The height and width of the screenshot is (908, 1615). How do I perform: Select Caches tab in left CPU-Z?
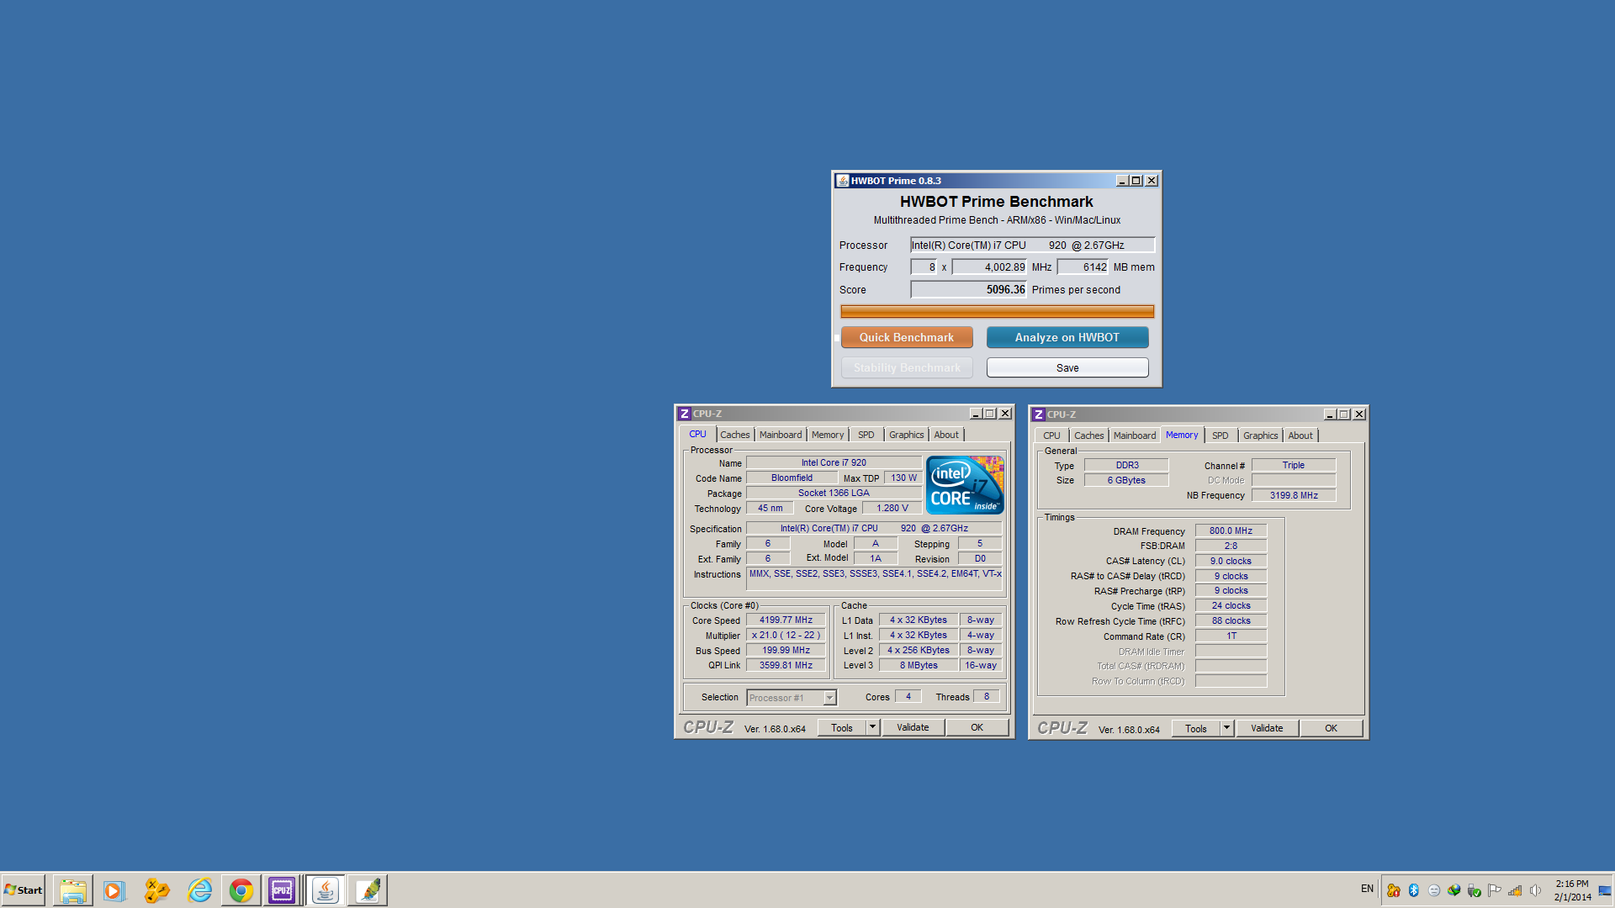click(x=734, y=435)
